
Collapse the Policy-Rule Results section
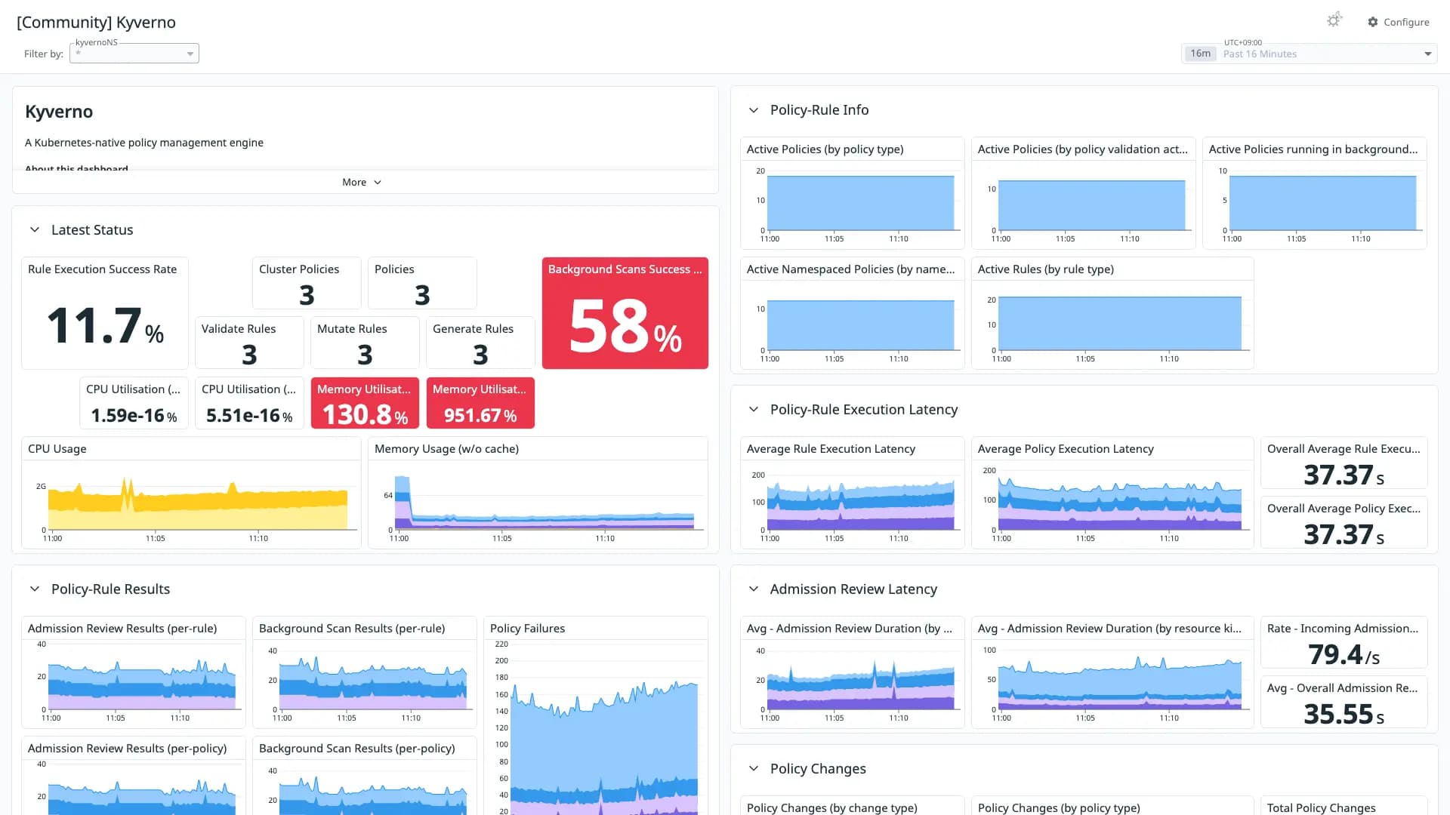pos(35,589)
